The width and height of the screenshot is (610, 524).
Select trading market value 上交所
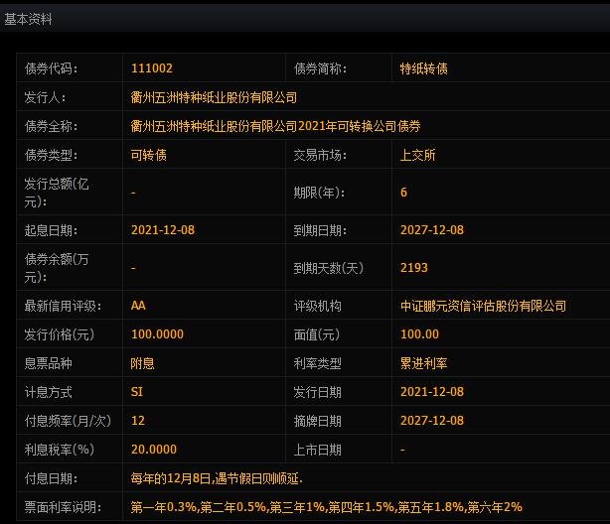click(x=418, y=155)
